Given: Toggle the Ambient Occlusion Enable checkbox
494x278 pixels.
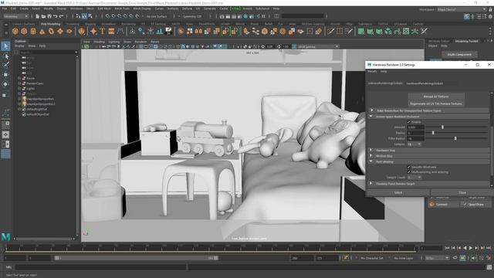Looking at the screenshot, I should pyautogui.click(x=408, y=122).
